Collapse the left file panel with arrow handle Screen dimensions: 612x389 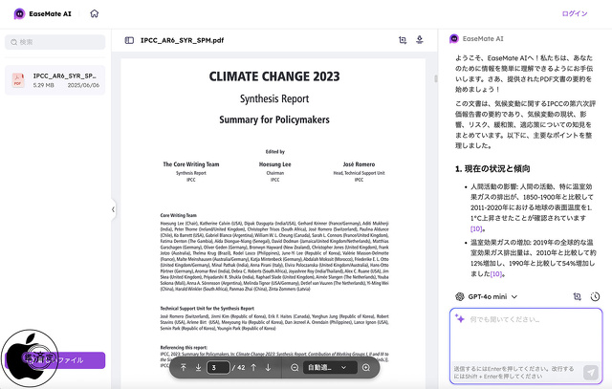[x=113, y=209]
